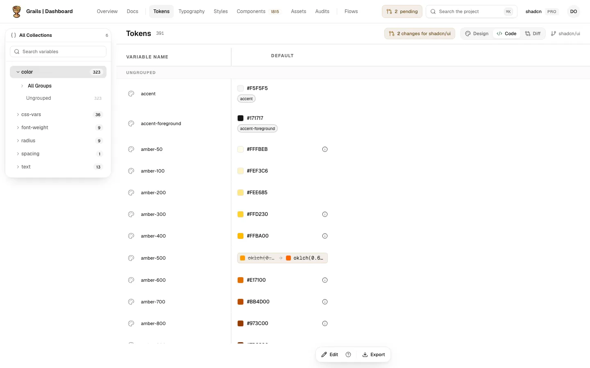Image resolution: width=590 pixels, height=368 pixels.
Task: Click the Export button
Action: (x=374, y=355)
